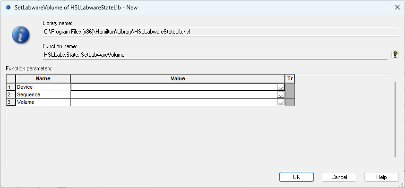Viewport: 405px width, 188px height.
Task: Click the blue info icon
Action: pyautogui.click(x=20, y=34)
